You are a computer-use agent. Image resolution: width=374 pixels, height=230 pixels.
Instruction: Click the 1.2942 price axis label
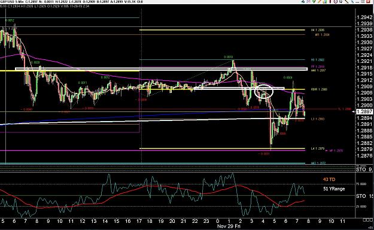pyautogui.click(x=364, y=17)
